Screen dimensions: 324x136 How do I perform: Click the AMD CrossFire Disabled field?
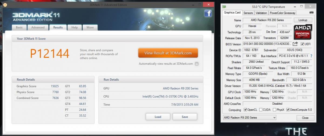[277, 104]
